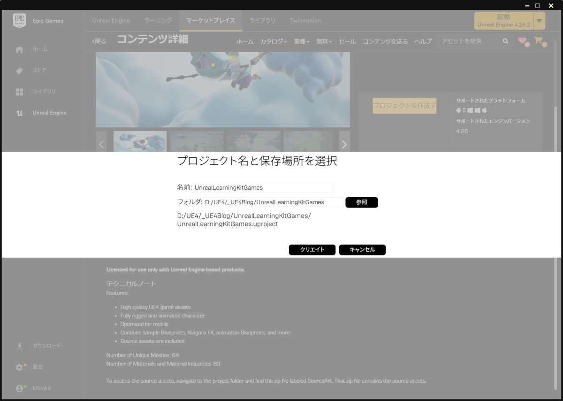Open the ストア tag icon in sidebar

[x=19, y=70]
